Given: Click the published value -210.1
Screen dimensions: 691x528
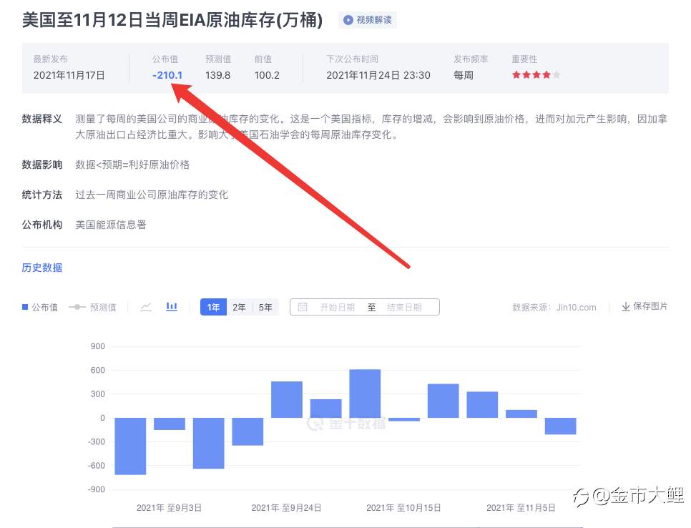Looking at the screenshot, I should [167, 75].
